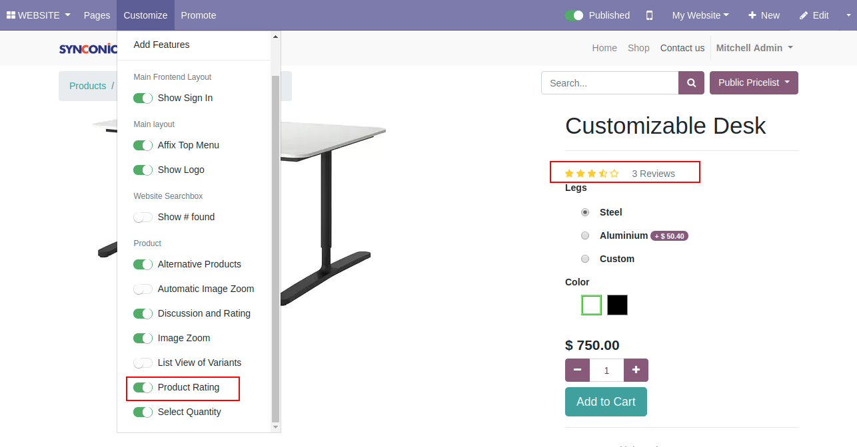Click the search magnifier icon button
The image size is (857, 447).
[691, 83]
